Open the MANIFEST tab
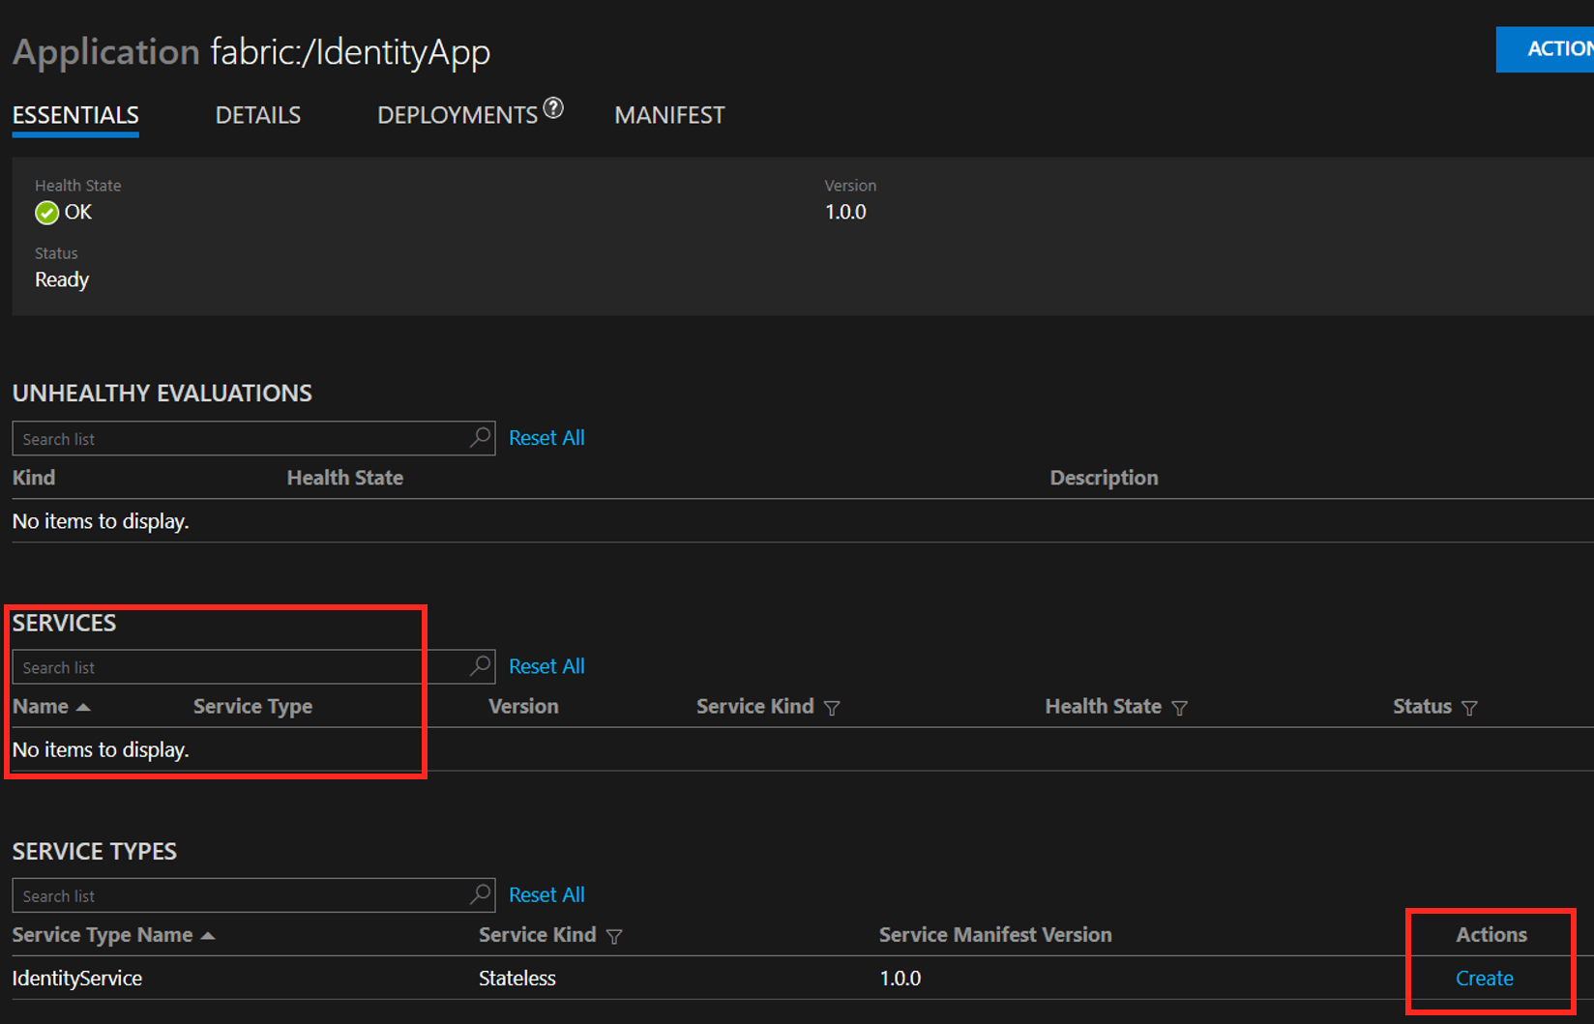 coord(668,115)
